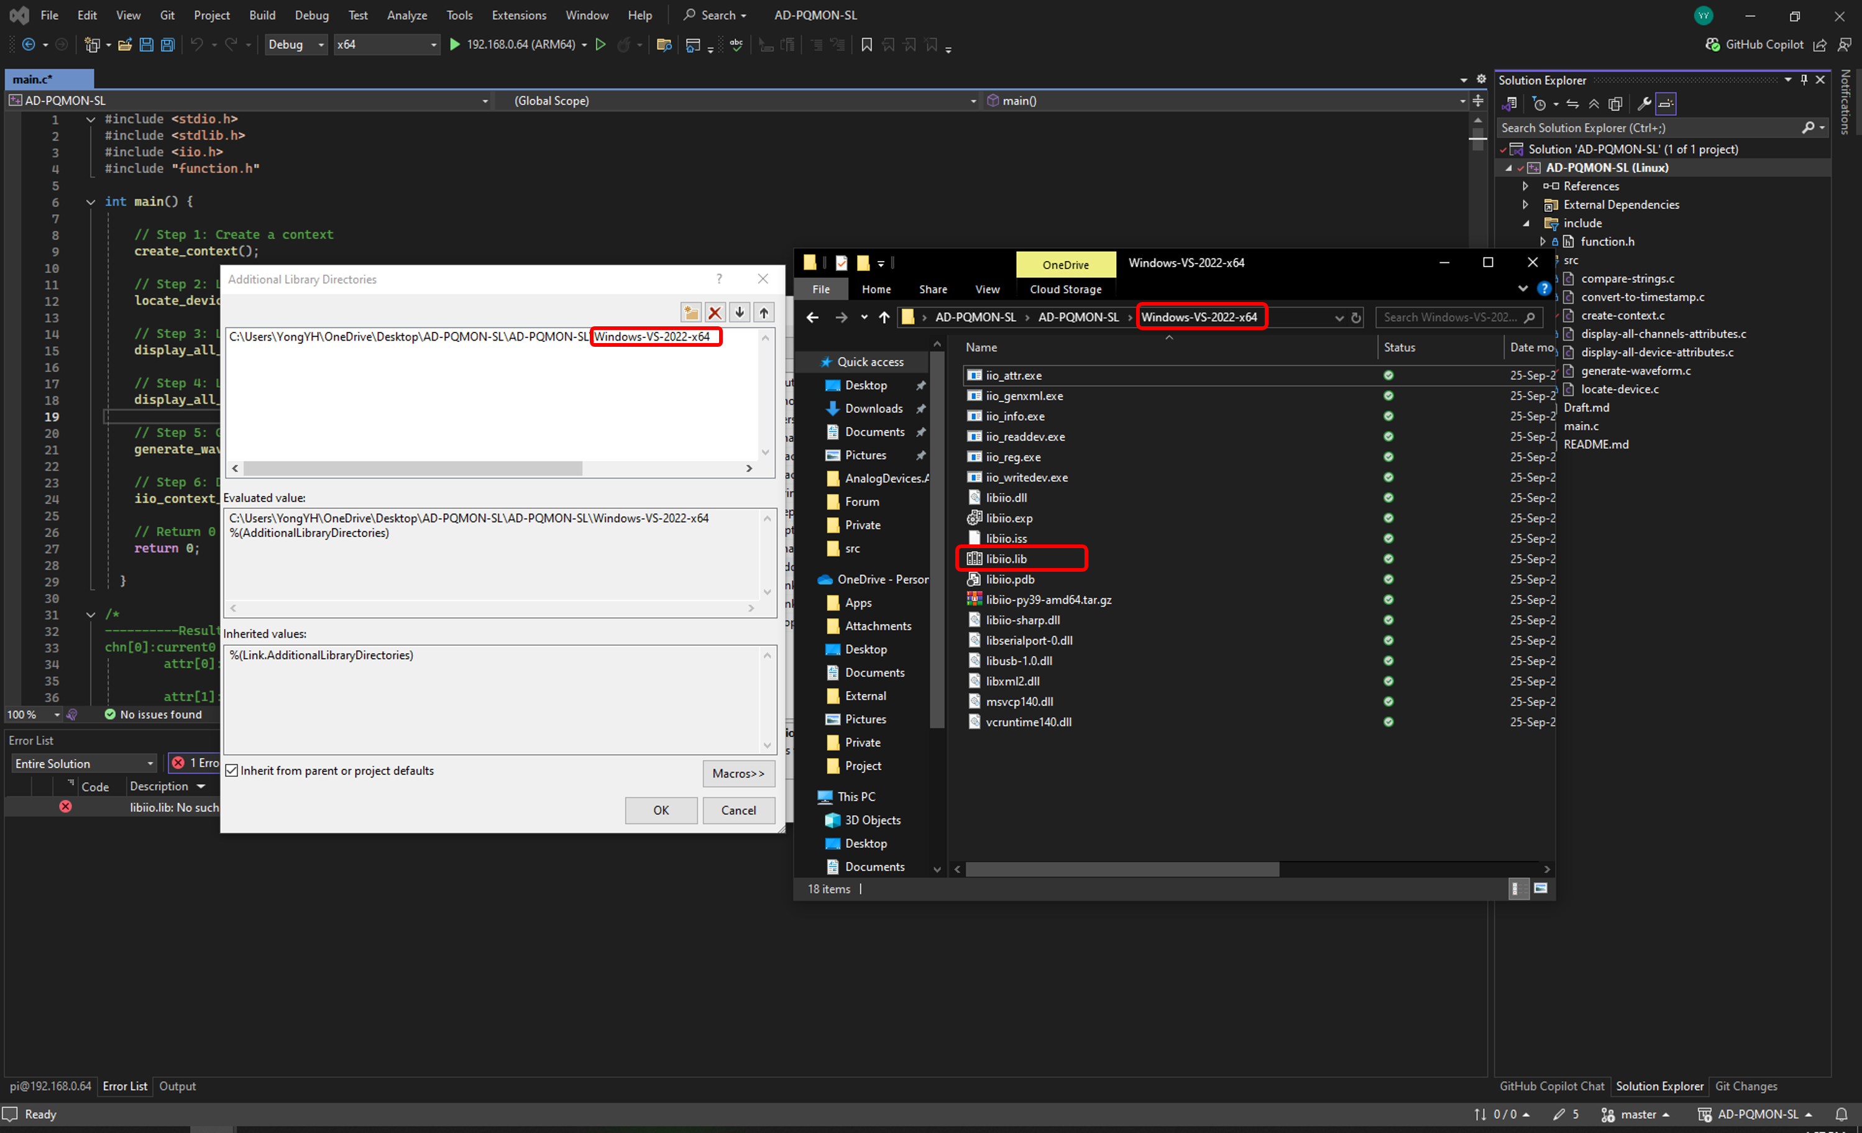Click the Save All toolbar icon

(168, 45)
